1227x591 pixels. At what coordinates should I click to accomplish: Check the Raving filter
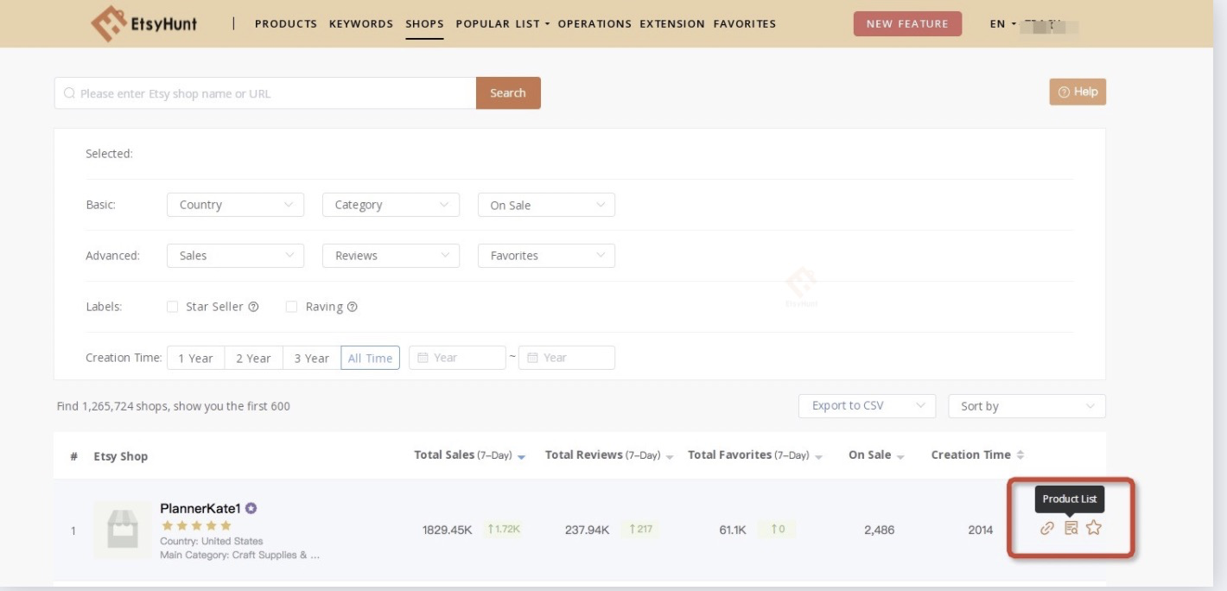pos(292,306)
